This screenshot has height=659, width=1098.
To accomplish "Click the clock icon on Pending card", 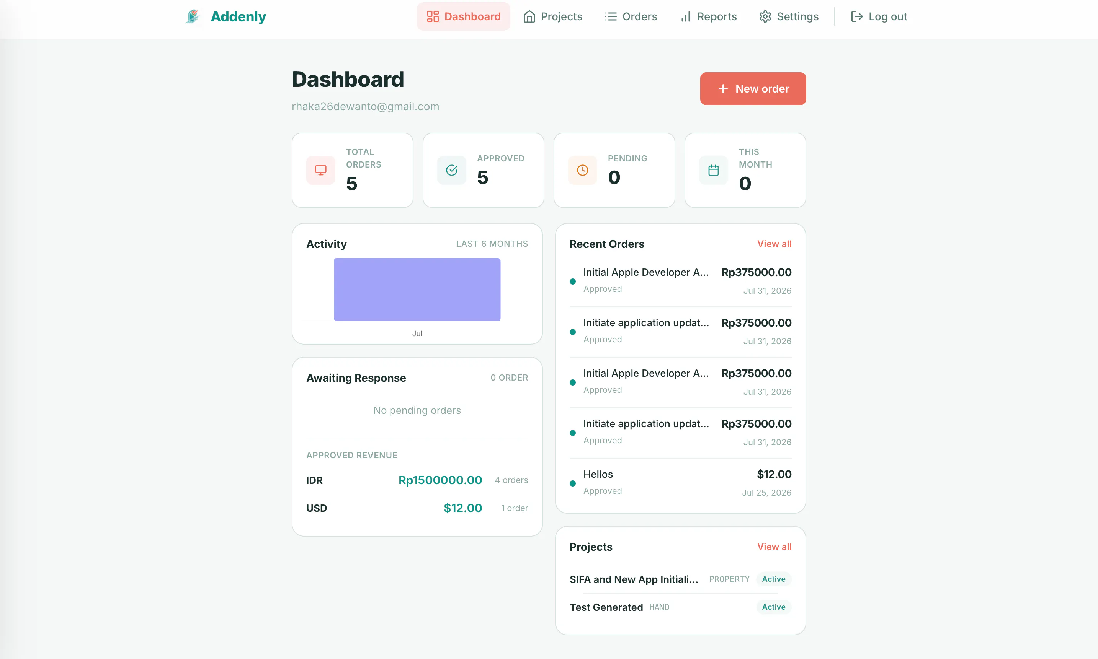I will click(583, 170).
